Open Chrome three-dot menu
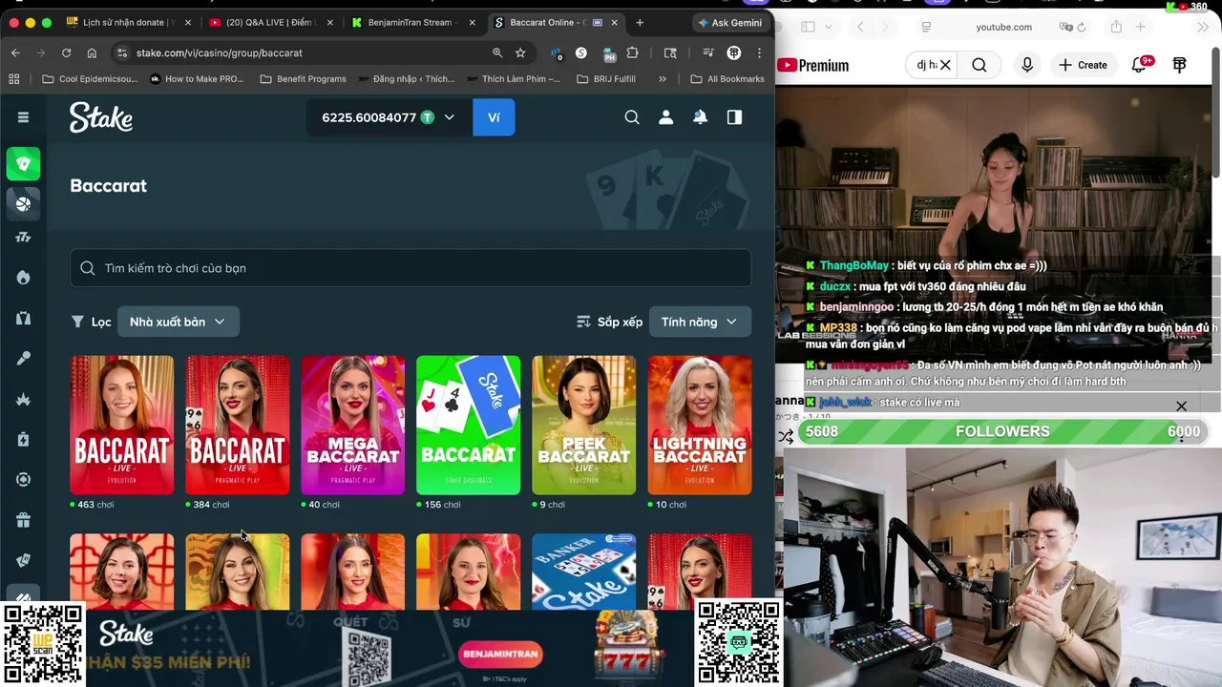1222x687 pixels. (x=759, y=52)
